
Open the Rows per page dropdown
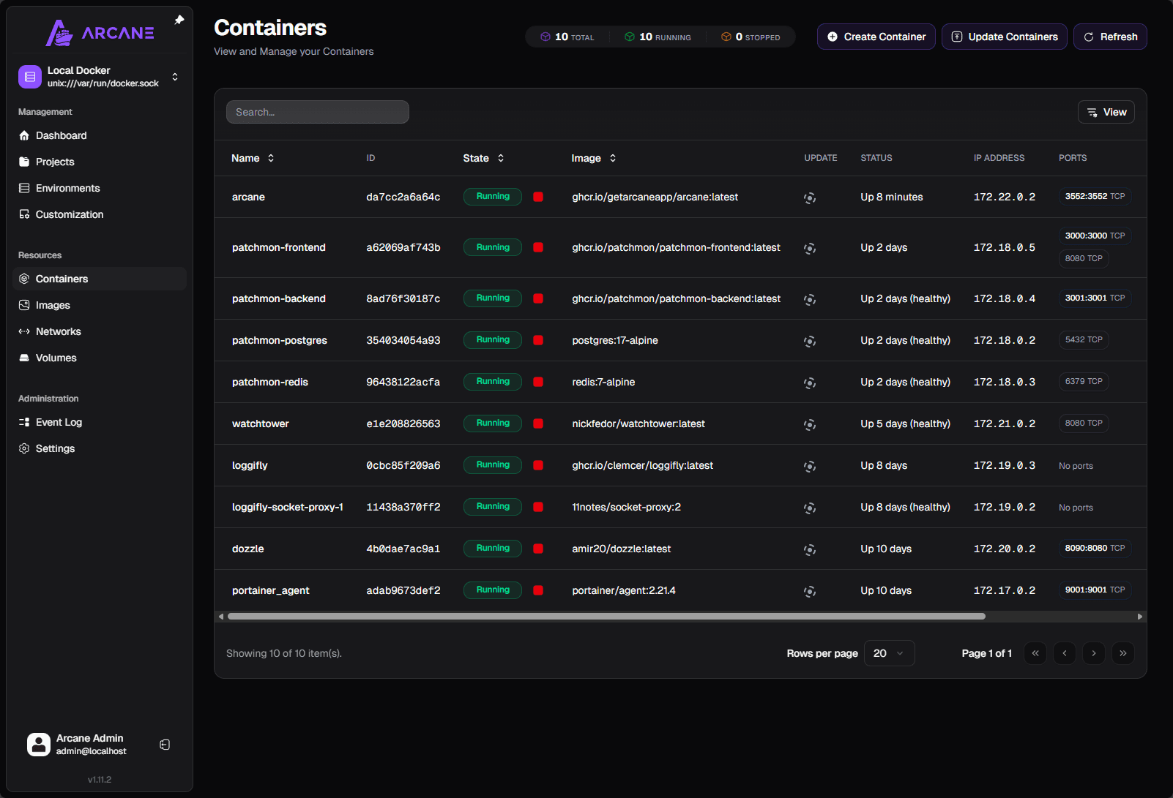pos(888,652)
